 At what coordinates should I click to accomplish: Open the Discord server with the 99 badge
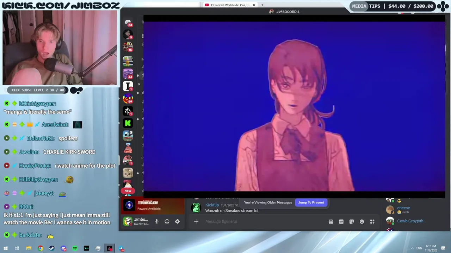128,99
